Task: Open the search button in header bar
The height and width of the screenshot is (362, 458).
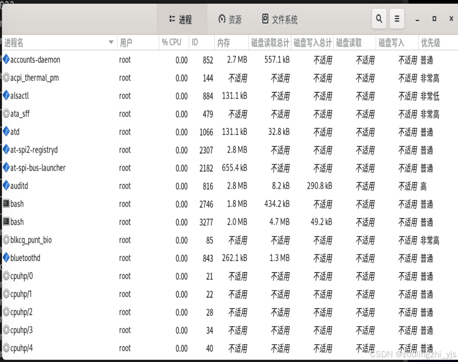Action: pos(379,19)
